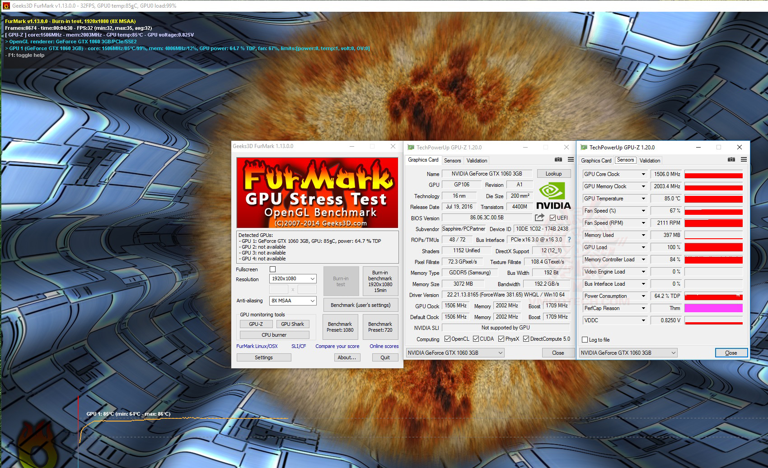Viewport: 768px width, 468px height.
Task: Click the FurMark icon in the main title bar
Action: click(6, 6)
